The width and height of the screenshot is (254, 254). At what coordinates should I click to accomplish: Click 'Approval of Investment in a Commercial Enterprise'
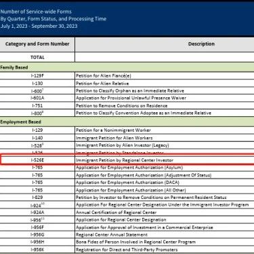coord(144,228)
